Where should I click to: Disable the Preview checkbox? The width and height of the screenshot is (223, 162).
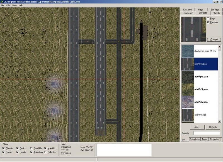coord(208,22)
